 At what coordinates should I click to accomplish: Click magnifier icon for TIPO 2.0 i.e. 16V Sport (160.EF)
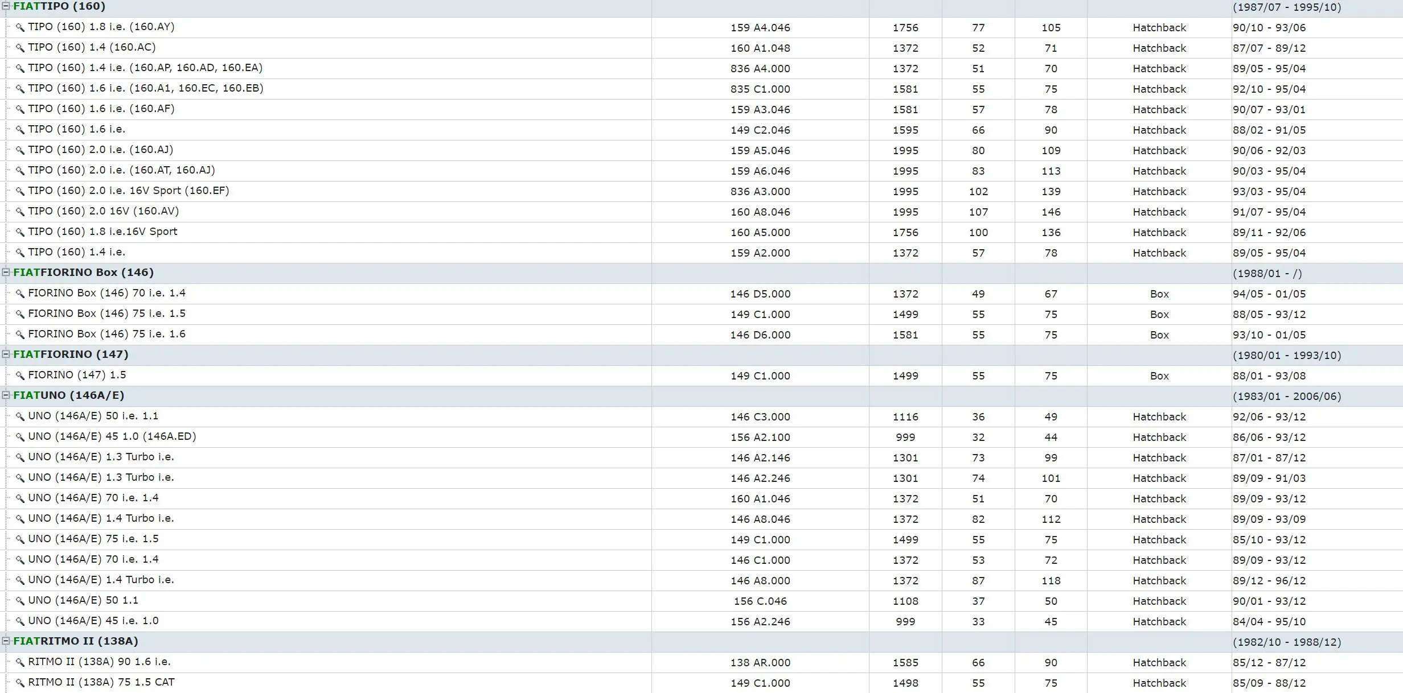[x=20, y=191]
